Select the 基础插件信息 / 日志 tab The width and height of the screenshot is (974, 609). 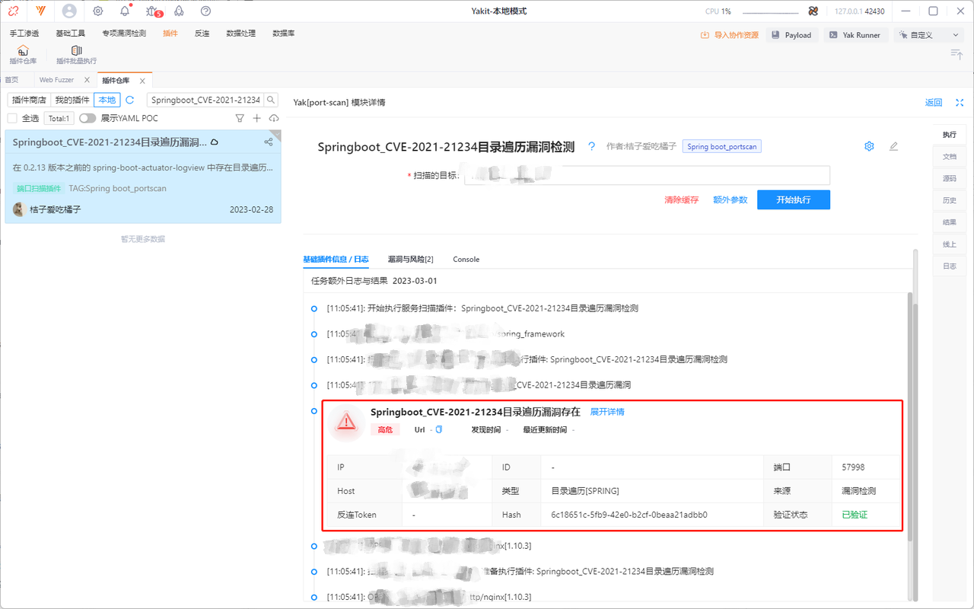click(336, 260)
